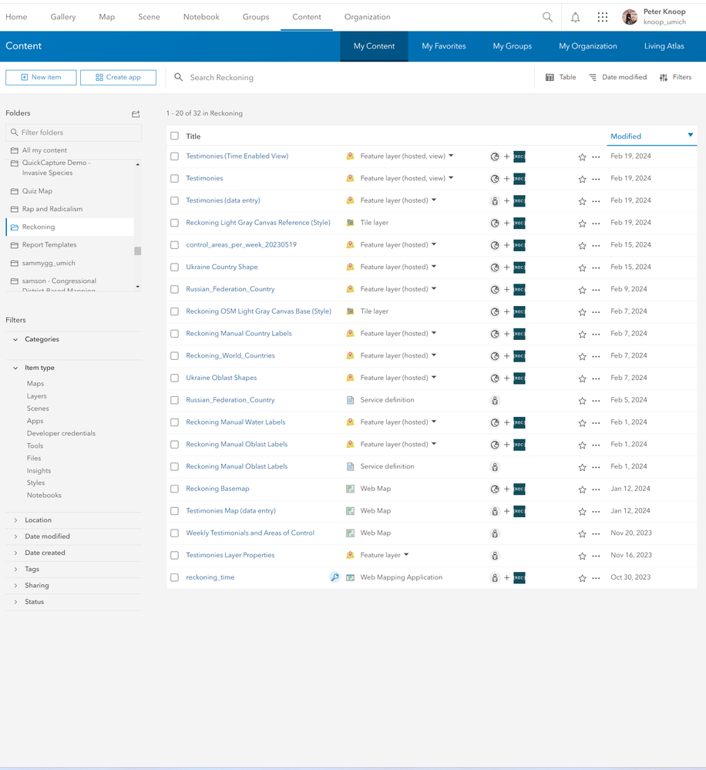This screenshot has height=770, width=706.
Task: Open Living Atlas tab
Action: (664, 46)
